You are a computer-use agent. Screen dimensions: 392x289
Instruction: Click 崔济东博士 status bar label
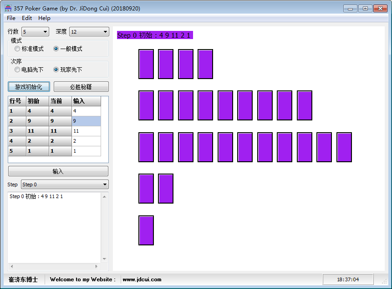(x=23, y=279)
